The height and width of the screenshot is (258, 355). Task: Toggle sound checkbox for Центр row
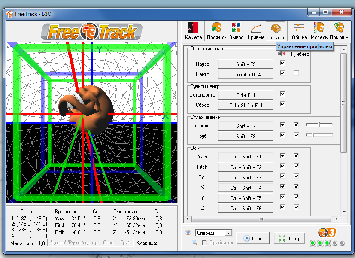(282, 73)
